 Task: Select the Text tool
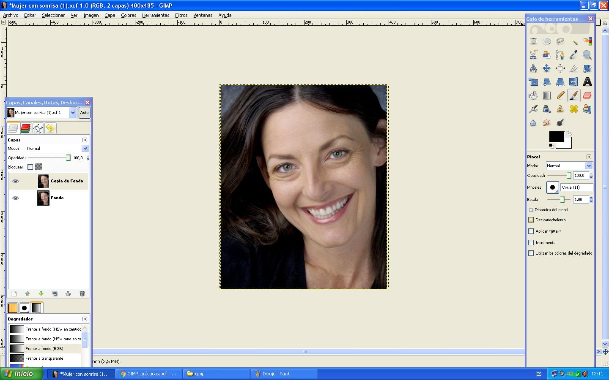587,82
